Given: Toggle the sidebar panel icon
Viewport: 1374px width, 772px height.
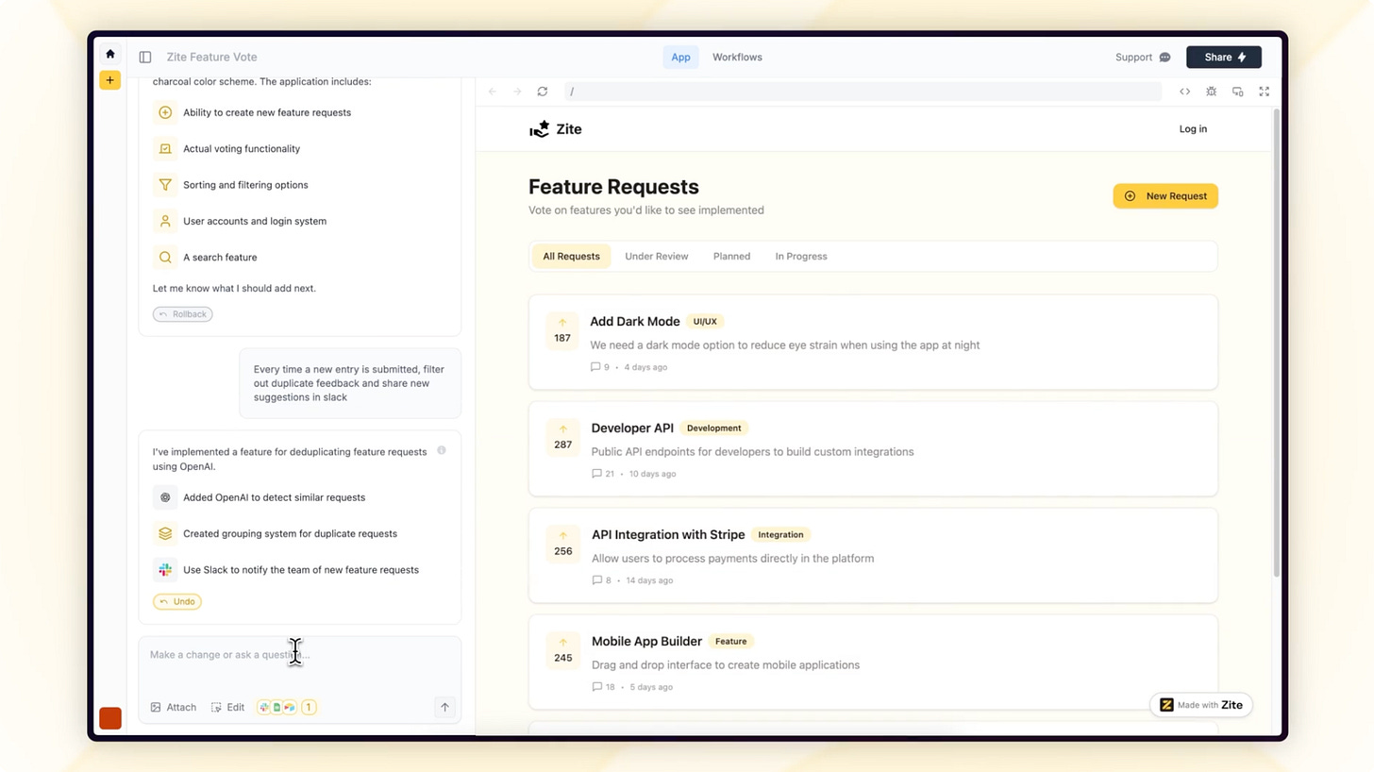Looking at the screenshot, I should (x=145, y=57).
